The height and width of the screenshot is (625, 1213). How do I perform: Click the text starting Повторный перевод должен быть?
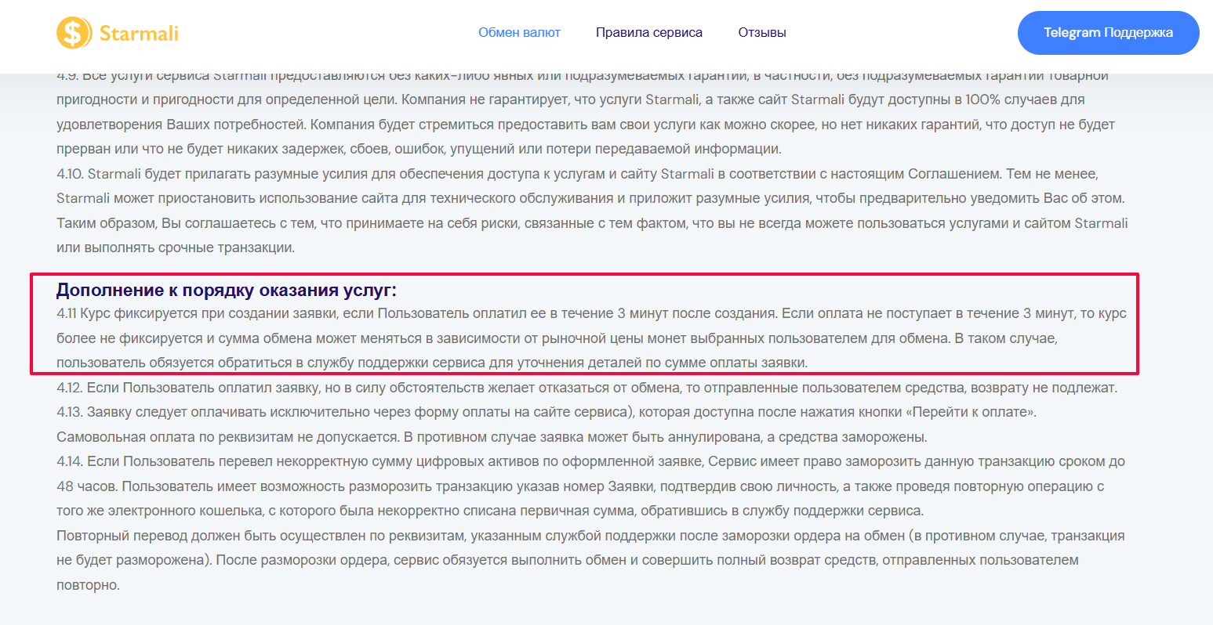(x=590, y=561)
